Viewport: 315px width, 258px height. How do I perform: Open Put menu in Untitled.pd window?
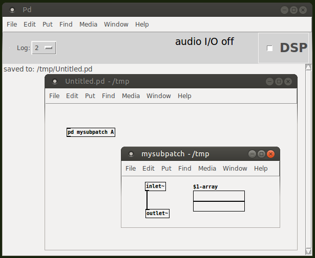tap(90, 96)
